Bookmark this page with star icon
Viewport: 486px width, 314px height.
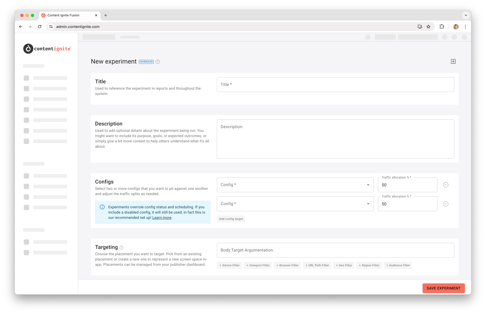point(428,27)
